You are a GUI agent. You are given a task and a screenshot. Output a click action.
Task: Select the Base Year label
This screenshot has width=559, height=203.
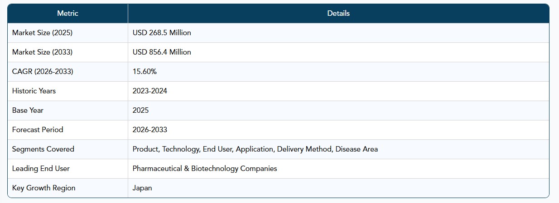tap(28, 111)
